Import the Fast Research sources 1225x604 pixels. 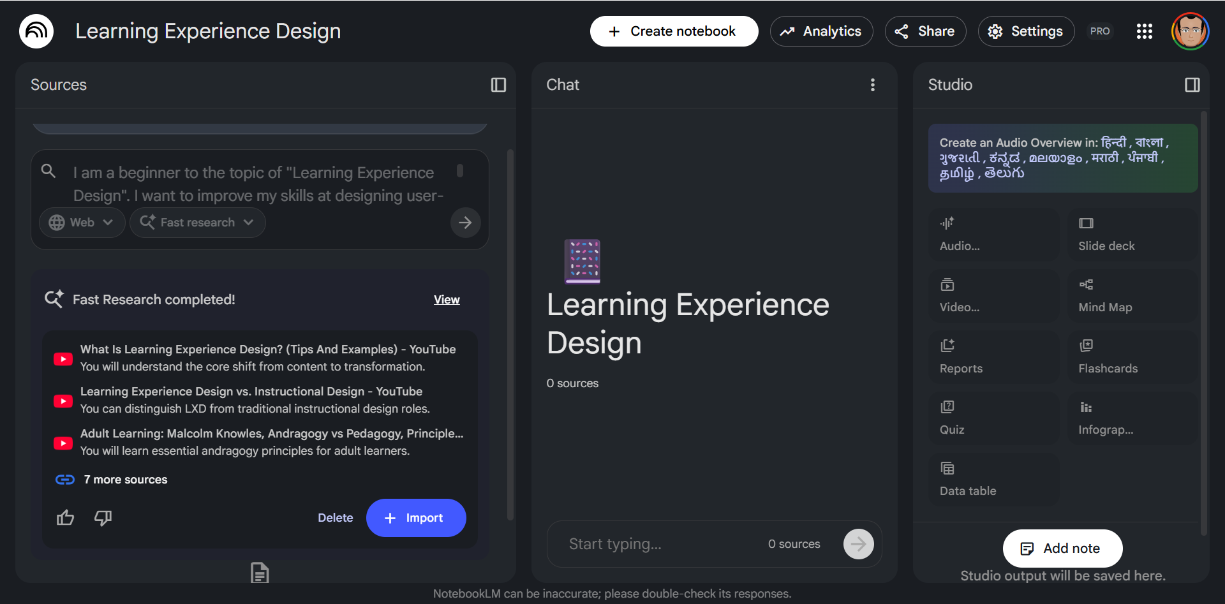pyautogui.click(x=416, y=518)
